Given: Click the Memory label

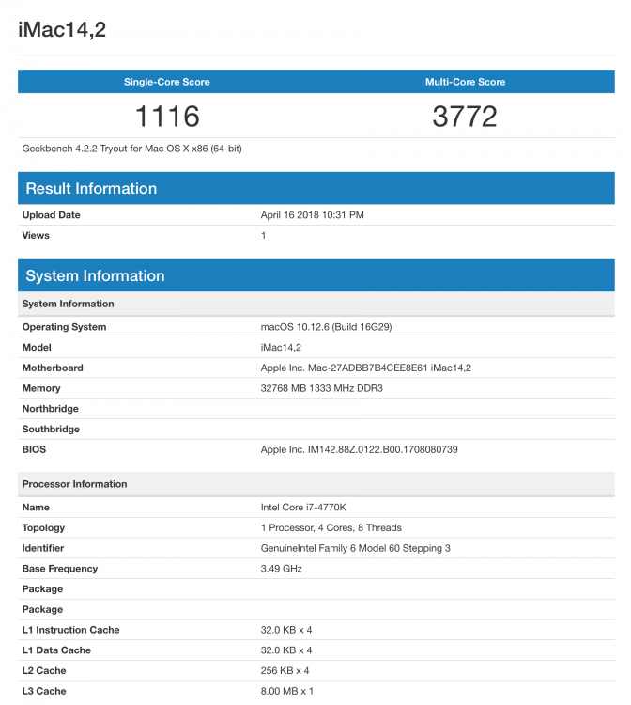Looking at the screenshot, I should coord(41,388).
